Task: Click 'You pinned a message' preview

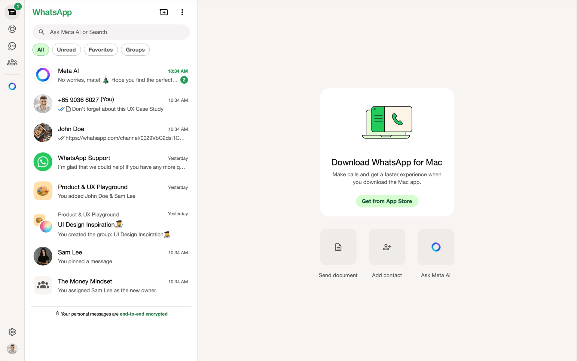Action: pos(85,261)
